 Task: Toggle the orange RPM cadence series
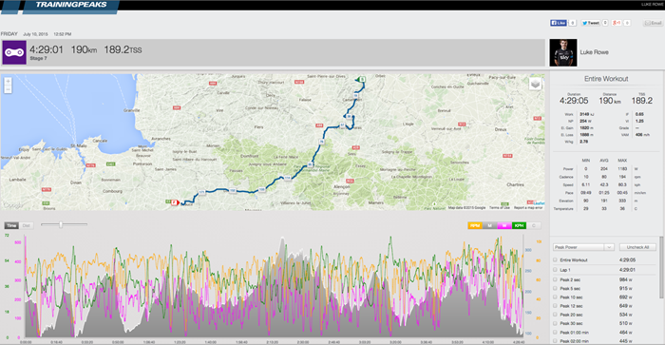475,225
